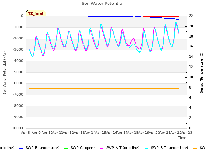
Task: Click the cyan SWP_B_T legend color swatch
Action: 146,148
